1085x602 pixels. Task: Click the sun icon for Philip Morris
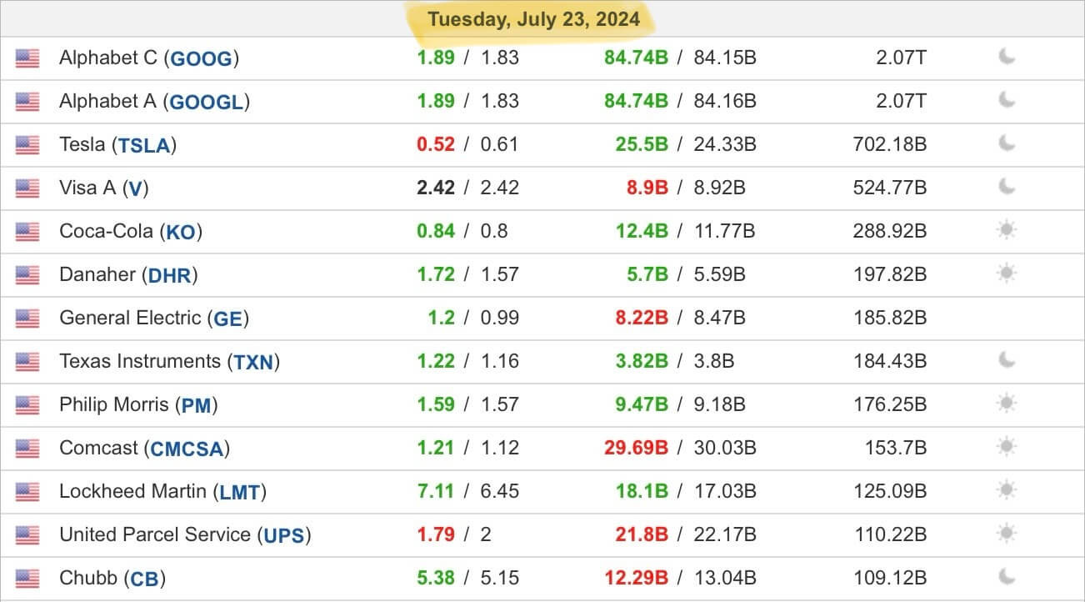pos(1007,404)
